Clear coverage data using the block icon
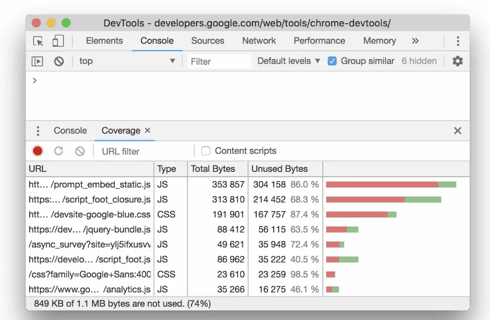Viewport: 490px width, 320px height. pos(79,151)
